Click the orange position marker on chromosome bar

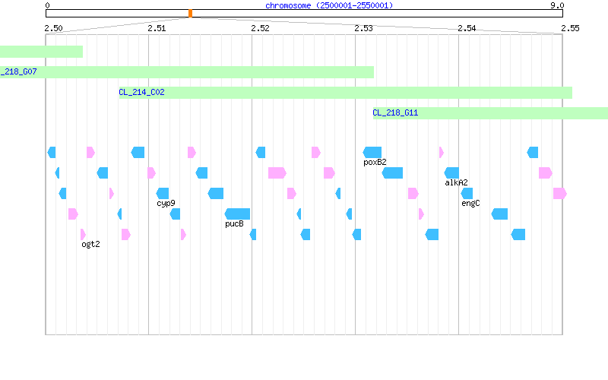click(x=191, y=13)
